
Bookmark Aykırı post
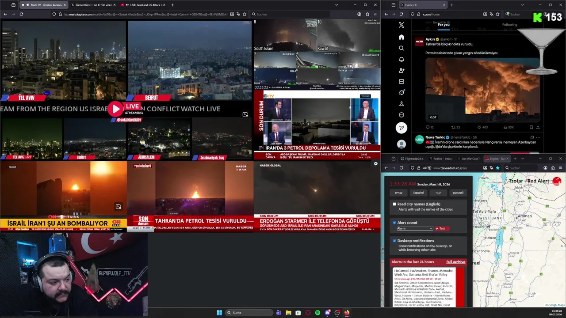point(532,127)
